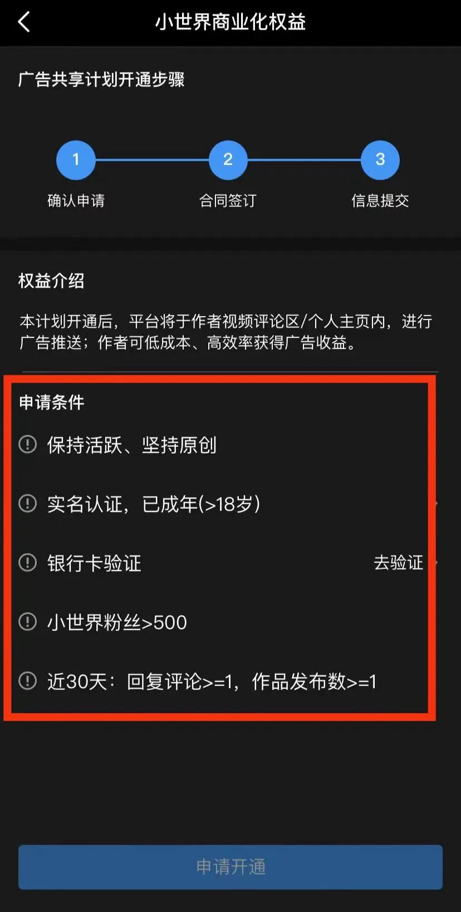
Task: Click status icon beside 实名认证
Action: (x=28, y=504)
